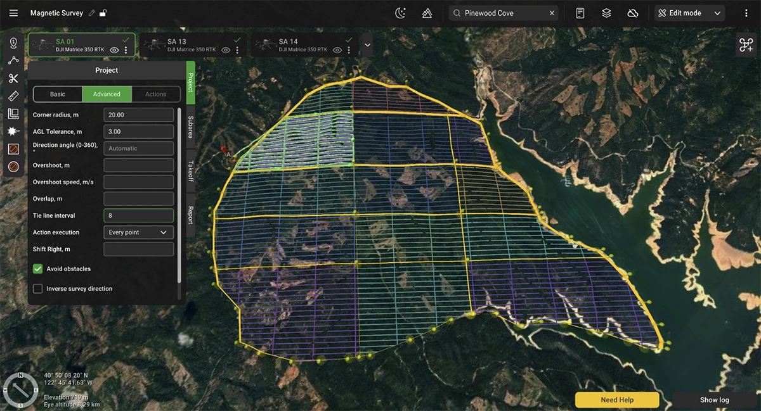Click the Magnetic Survey title
This screenshot has width=761, height=411.
(56, 13)
